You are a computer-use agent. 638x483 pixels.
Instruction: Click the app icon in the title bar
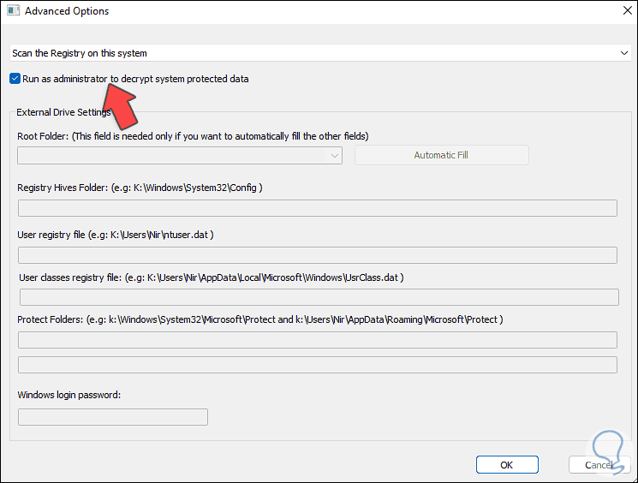point(12,12)
